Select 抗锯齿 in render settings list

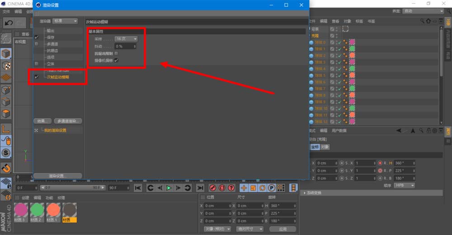coord(52,51)
